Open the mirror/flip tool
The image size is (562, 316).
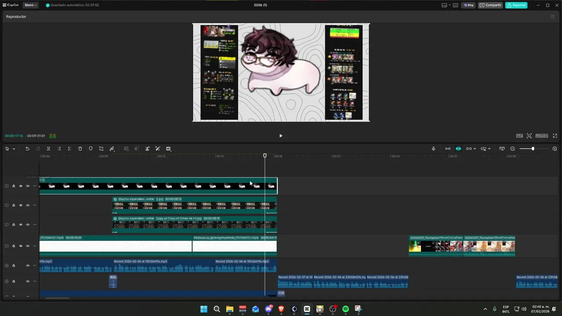(112, 149)
